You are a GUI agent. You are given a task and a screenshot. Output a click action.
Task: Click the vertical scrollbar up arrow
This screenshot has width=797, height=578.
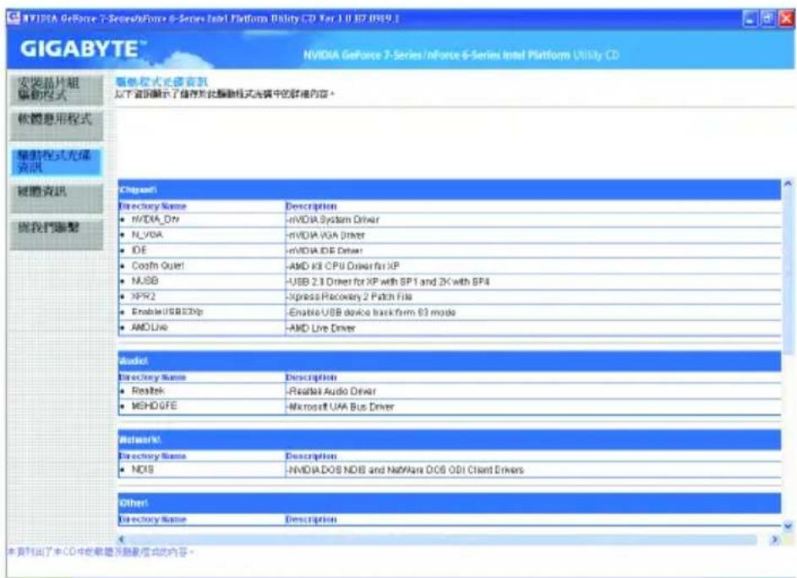pos(788,183)
